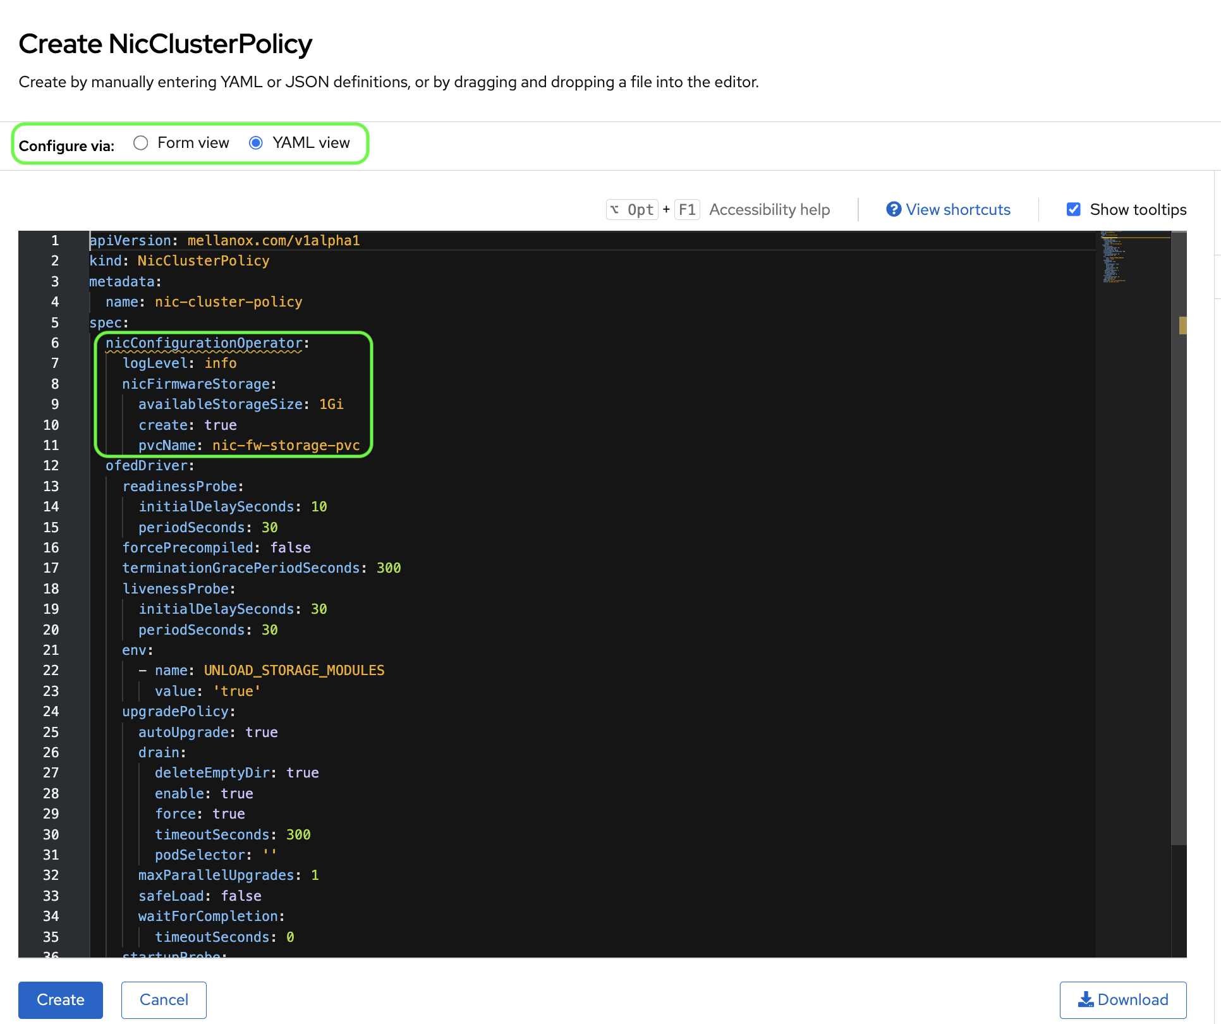Click the UNLOAD_STORAGE_MODULES env name
Screen dimensions: 1221x1024
tap(294, 671)
